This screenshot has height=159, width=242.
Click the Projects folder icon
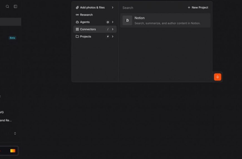click(77, 37)
